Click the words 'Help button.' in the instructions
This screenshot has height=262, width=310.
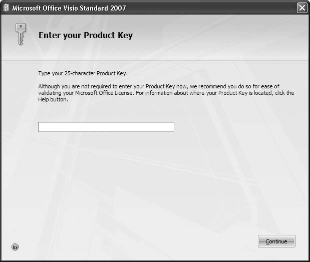(53, 99)
